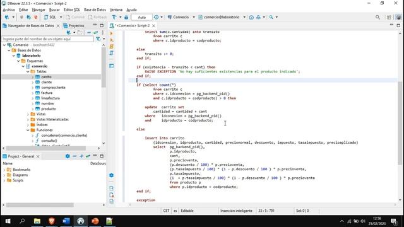Select the Scripts folder in Project panel
404x227 pixels.
[18, 180]
